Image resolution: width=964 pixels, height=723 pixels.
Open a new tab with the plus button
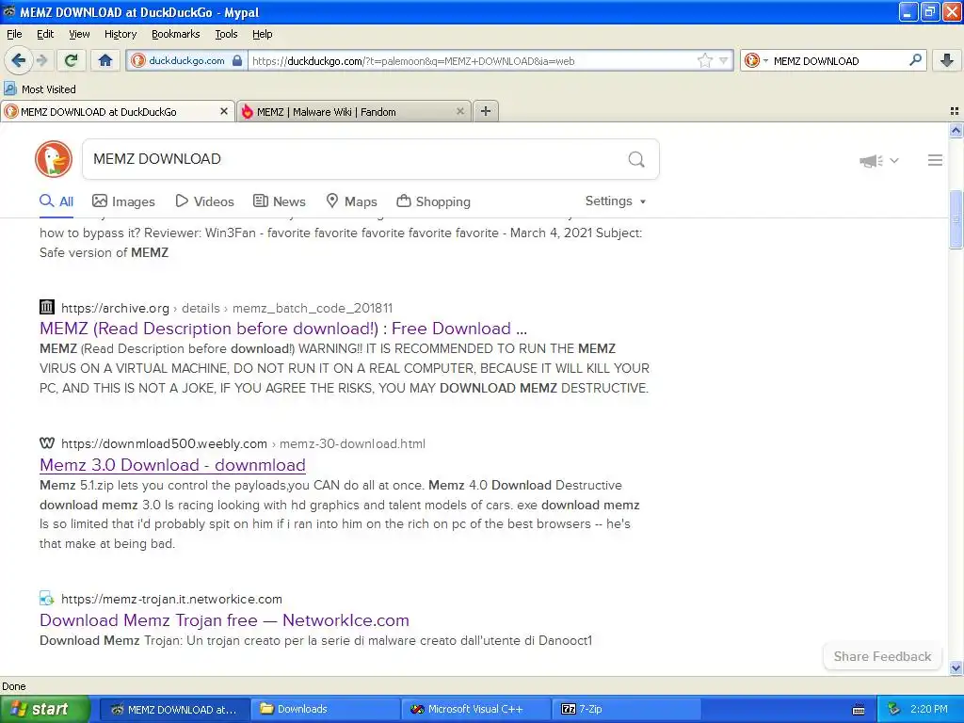click(486, 111)
